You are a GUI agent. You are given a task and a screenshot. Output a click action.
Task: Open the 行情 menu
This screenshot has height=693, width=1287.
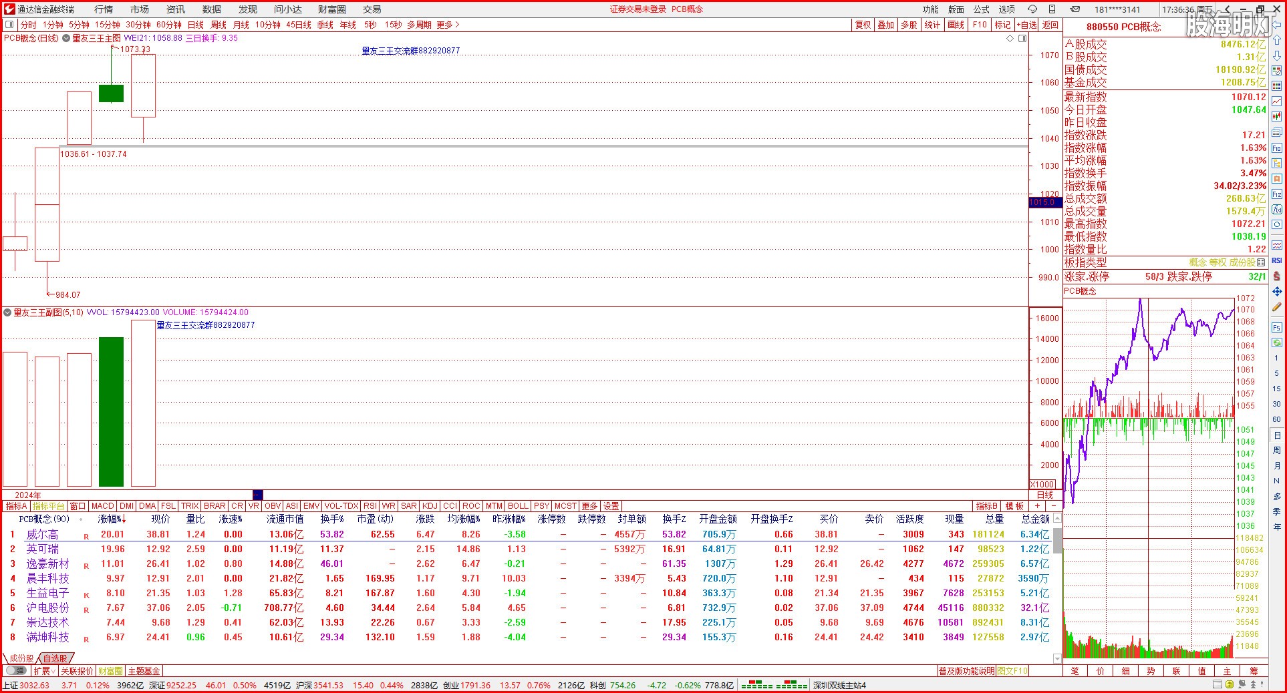pyautogui.click(x=104, y=9)
